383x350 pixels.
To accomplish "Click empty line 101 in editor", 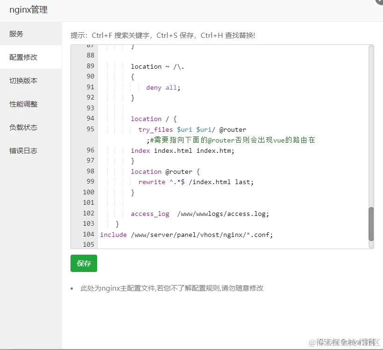I will (x=232, y=203).
